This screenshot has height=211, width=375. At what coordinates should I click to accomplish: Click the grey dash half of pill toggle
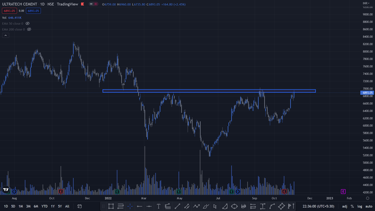pos(91,5)
